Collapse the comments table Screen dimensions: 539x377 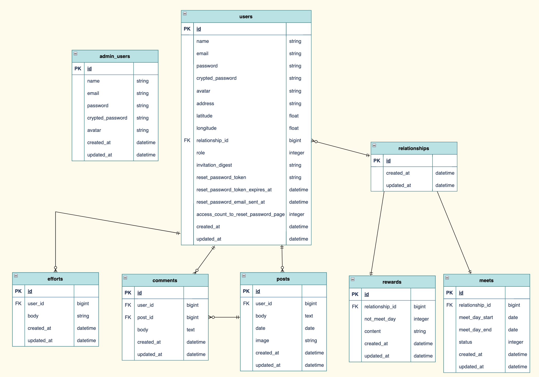[125, 277]
